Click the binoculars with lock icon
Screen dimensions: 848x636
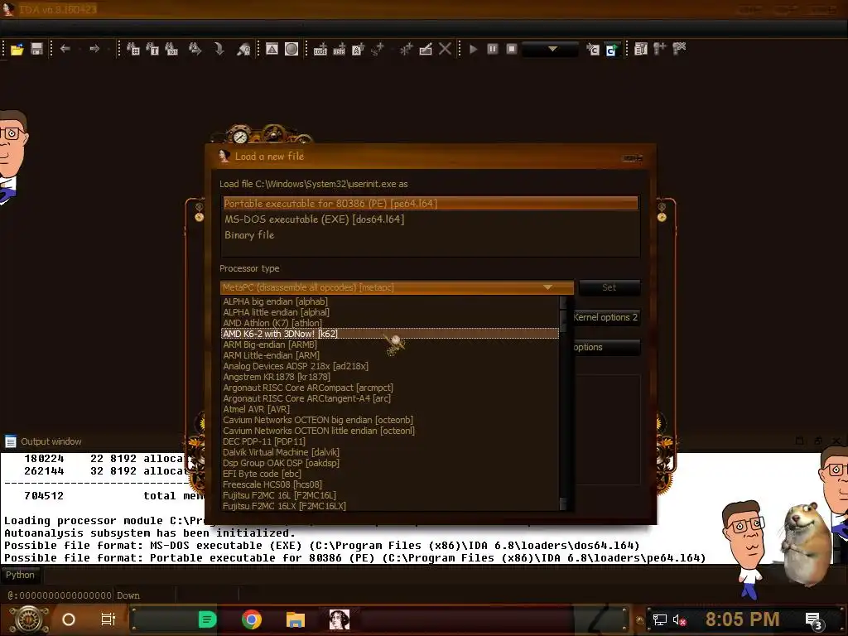(x=244, y=49)
